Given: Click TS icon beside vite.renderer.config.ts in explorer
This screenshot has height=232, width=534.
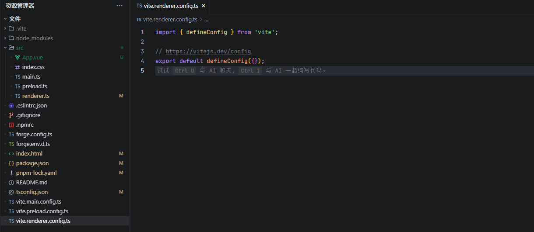Looking at the screenshot, I should 11,221.
